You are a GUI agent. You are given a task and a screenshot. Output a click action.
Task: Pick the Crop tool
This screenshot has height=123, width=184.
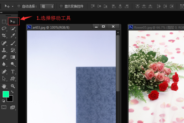[4, 36]
